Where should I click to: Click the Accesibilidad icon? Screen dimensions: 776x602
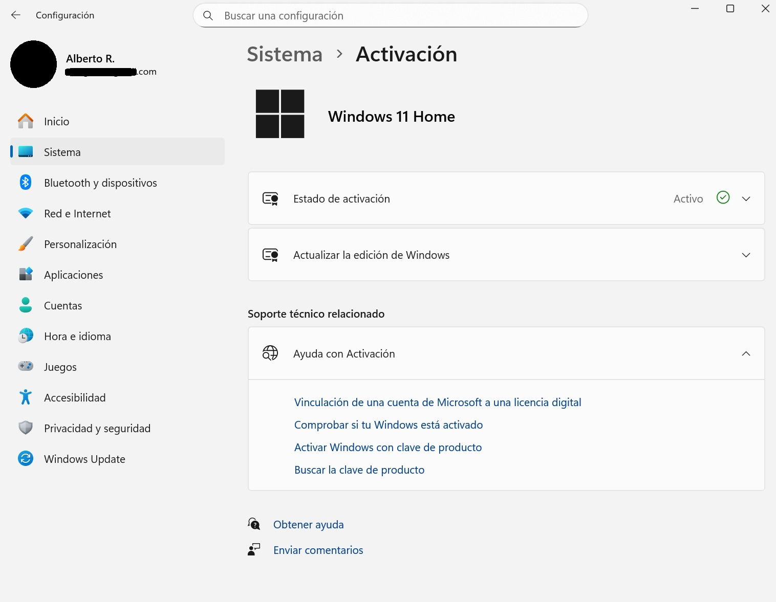coord(25,397)
